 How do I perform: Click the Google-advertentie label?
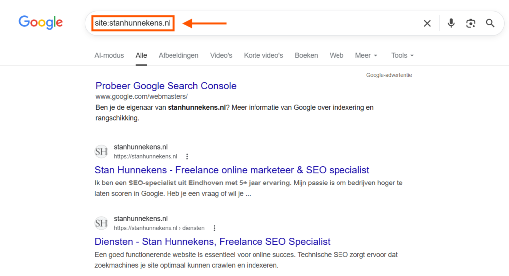tap(389, 75)
